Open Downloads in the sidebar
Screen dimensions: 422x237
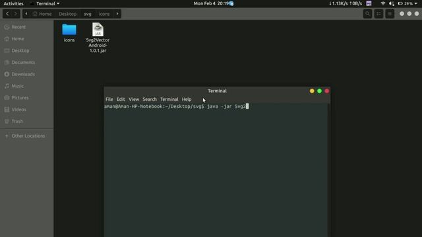[26, 74]
